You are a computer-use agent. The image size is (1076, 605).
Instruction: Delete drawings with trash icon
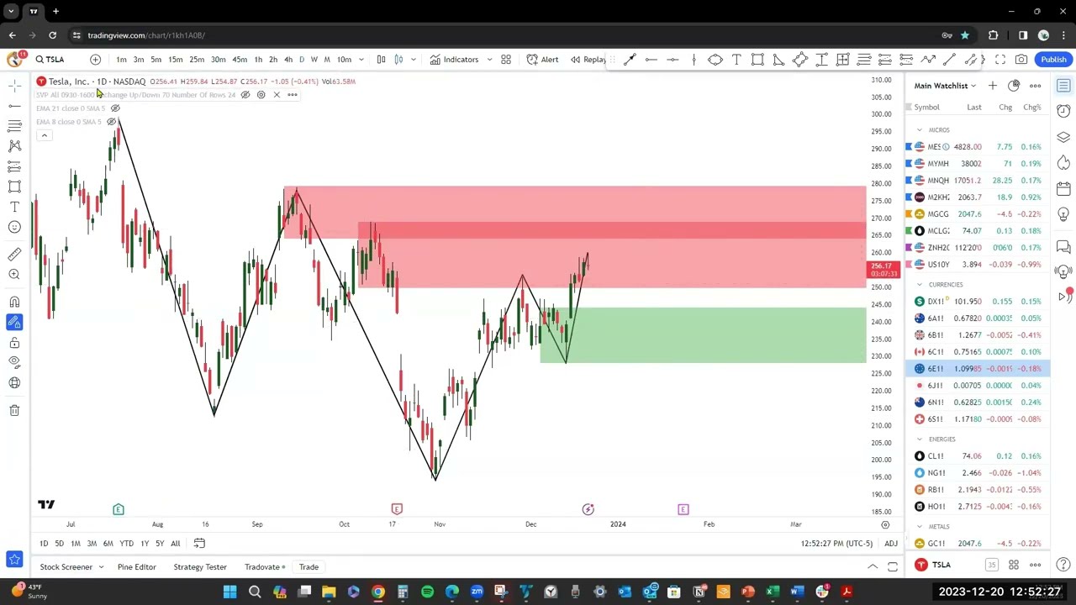pyautogui.click(x=14, y=410)
